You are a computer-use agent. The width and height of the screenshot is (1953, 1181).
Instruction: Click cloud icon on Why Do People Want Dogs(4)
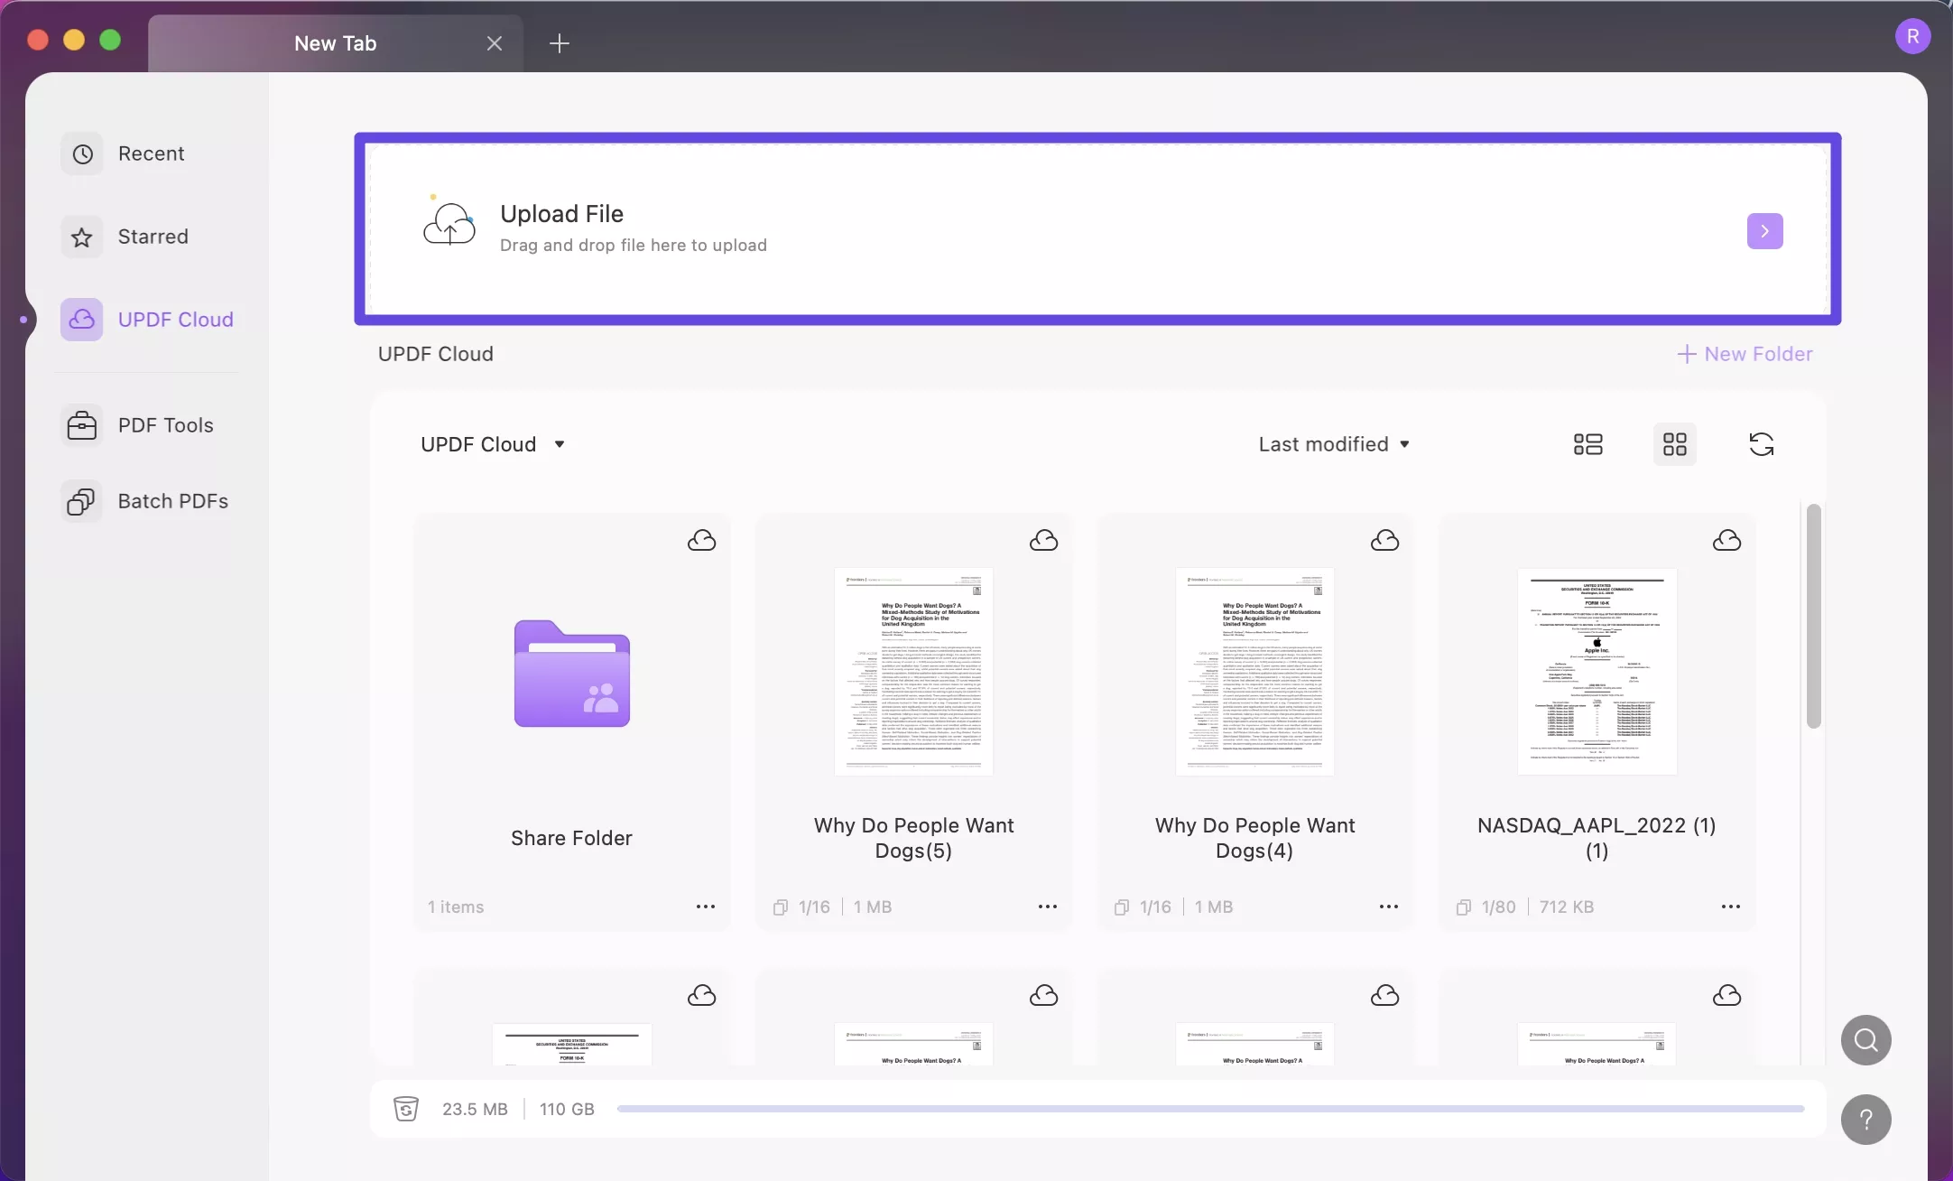[x=1384, y=540]
